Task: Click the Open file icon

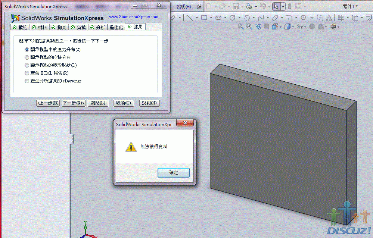Action: 223,6
